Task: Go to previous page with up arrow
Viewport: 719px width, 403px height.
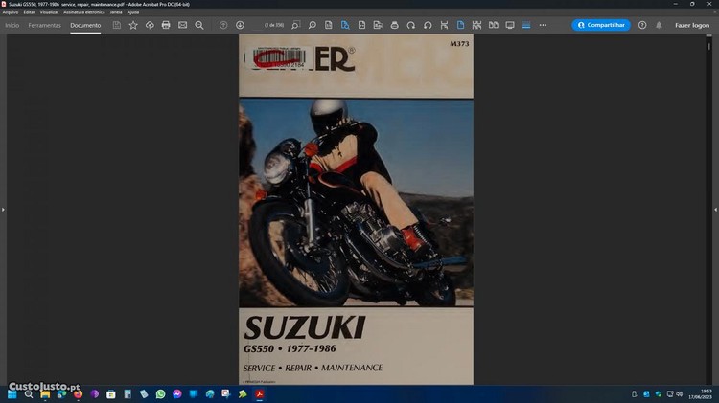Action: 224,25
